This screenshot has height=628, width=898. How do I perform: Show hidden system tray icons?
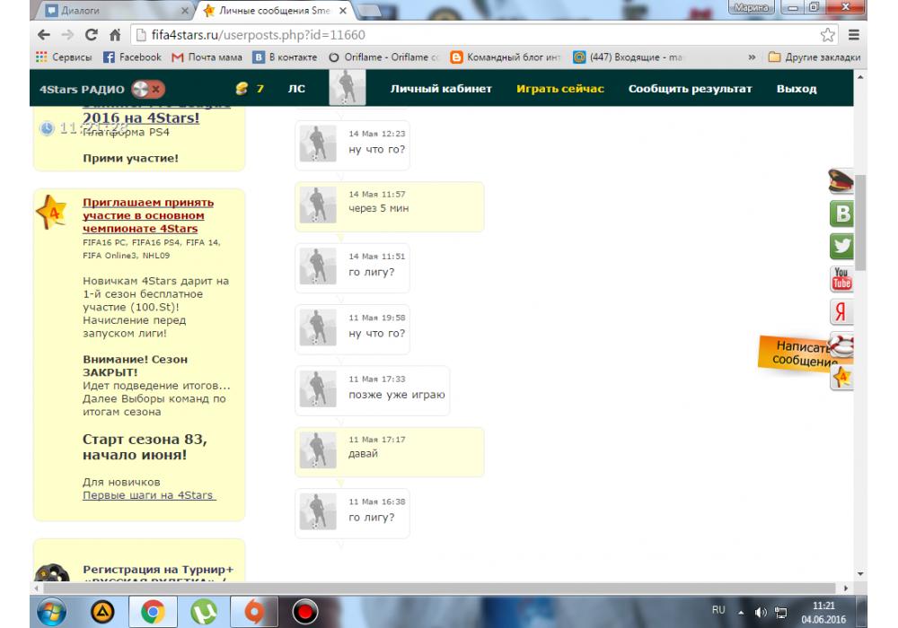[x=742, y=611]
